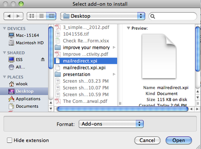Screen dimensions: 201x149
Task: Collapse the DEVICES section
Action: click(4, 29)
